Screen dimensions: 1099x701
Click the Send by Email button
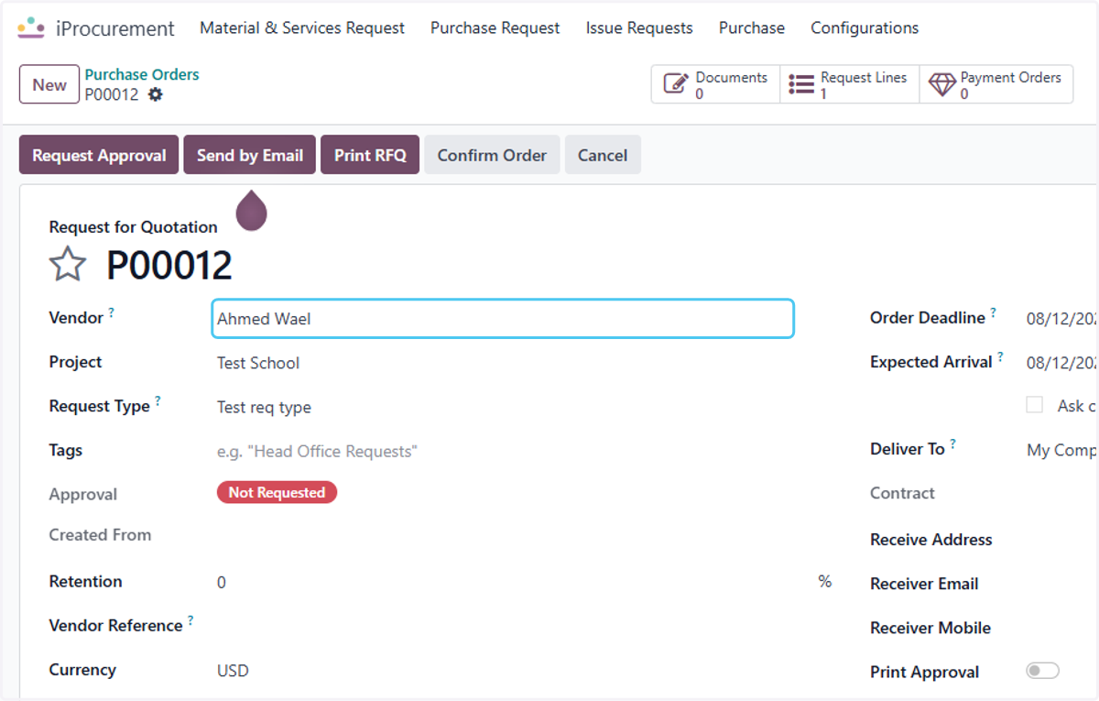[x=250, y=155]
